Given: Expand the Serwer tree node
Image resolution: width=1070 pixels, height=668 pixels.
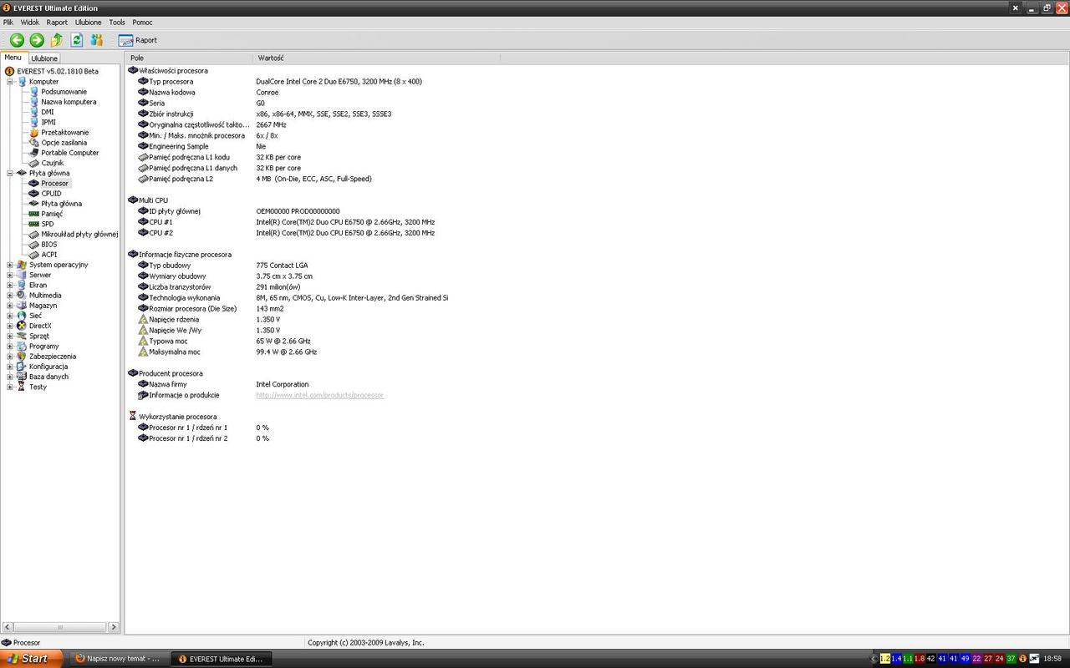Looking at the screenshot, I should 10,275.
